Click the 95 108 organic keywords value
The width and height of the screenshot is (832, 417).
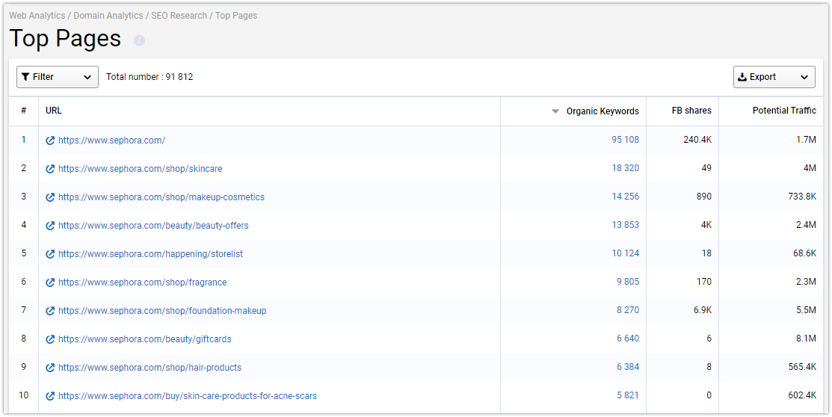click(x=625, y=140)
